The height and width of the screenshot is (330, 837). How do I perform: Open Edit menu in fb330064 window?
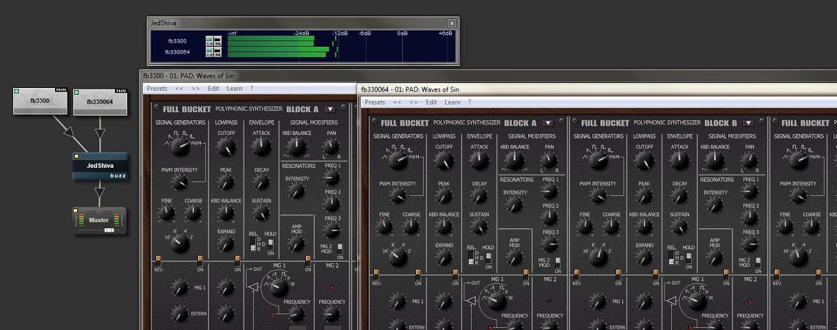click(x=431, y=102)
